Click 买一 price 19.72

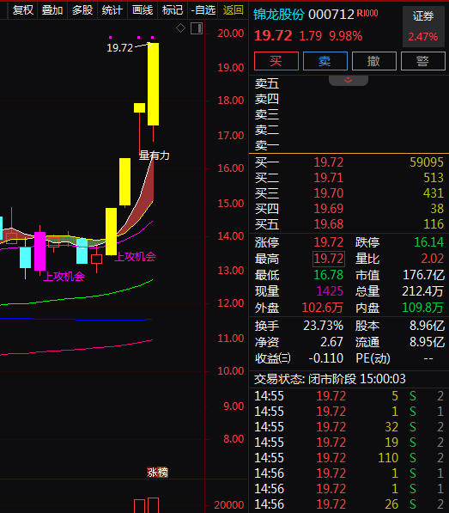pos(329,162)
